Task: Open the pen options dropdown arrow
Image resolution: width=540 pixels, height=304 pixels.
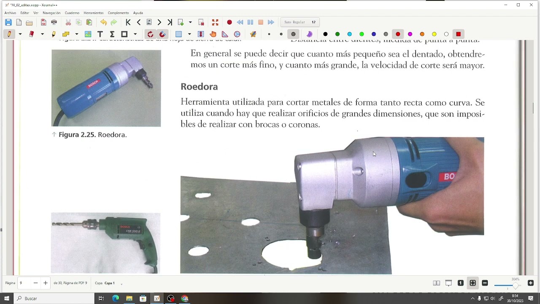Action: 20,34
